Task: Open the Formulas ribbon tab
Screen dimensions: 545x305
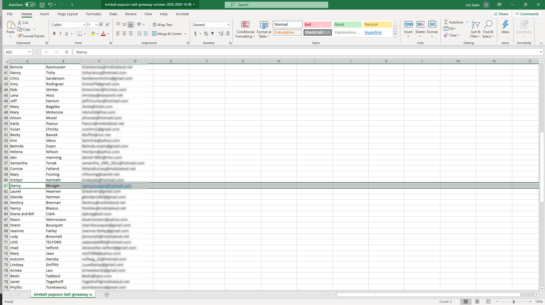Action: click(94, 14)
